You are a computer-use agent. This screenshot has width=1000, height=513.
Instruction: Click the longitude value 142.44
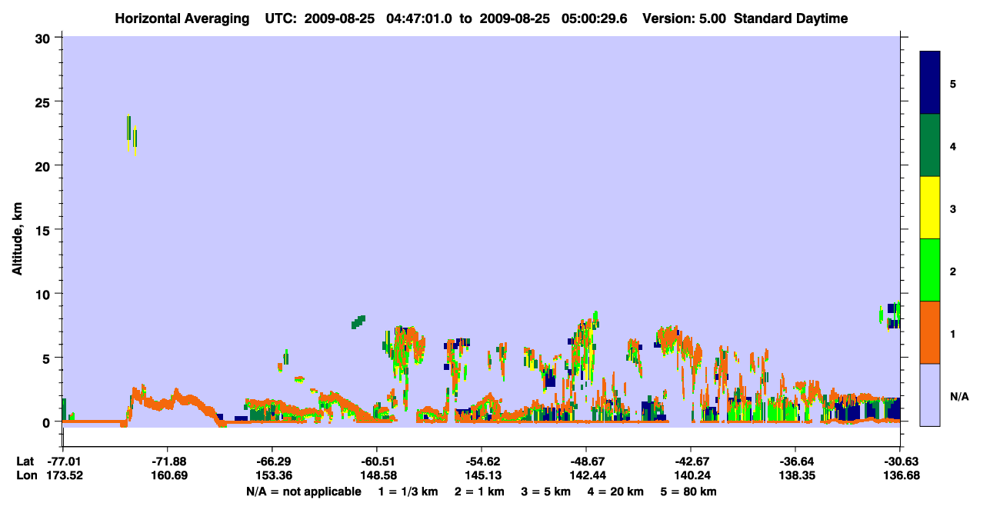tap(586, 475)
